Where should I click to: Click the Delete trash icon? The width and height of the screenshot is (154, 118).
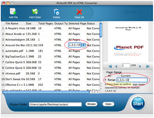click(x=56, y=12)
